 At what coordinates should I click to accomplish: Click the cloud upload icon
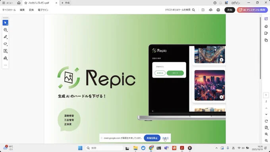(x=210, y=10)
